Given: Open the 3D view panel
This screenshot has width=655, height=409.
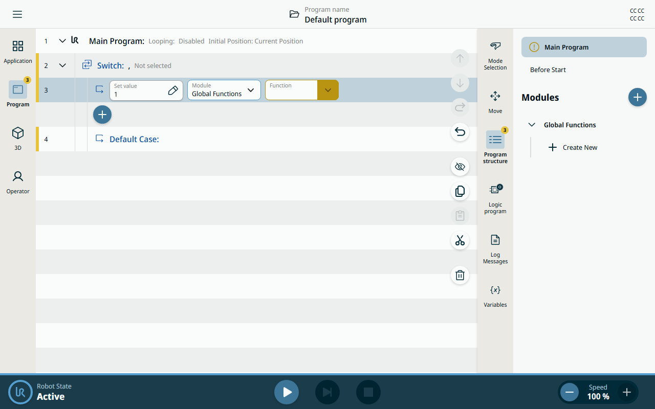Looking at the screenshot, I should coord(18,139).
